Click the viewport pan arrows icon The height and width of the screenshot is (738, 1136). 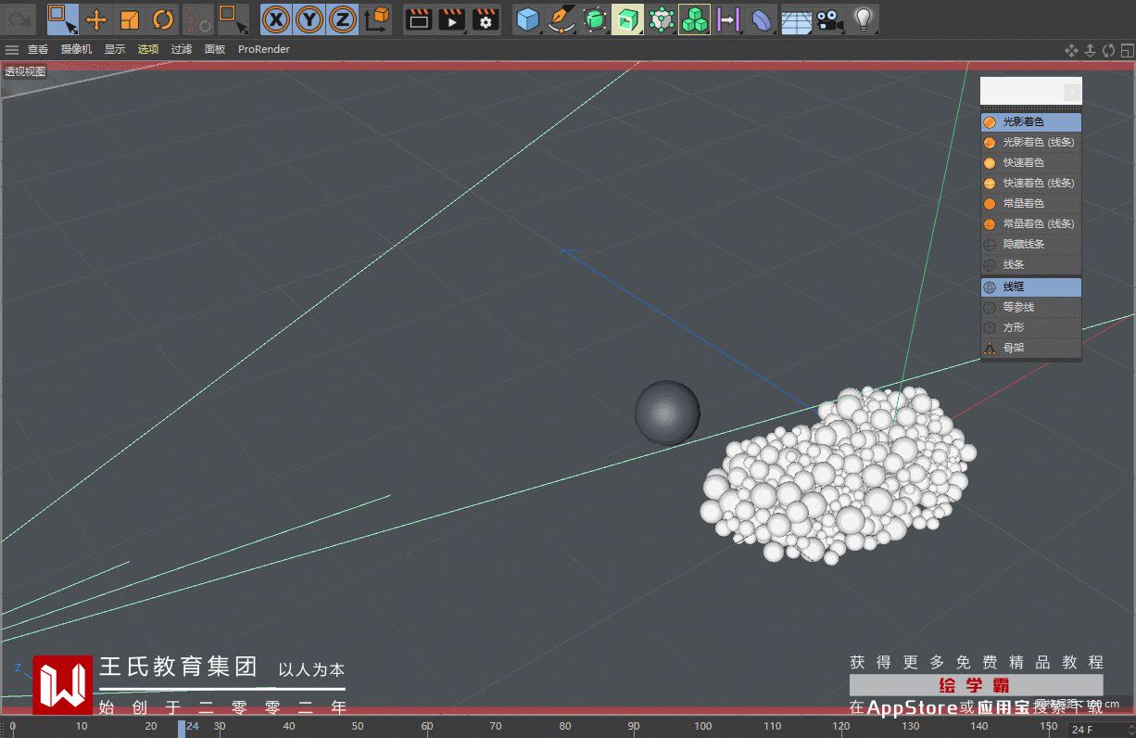click(1071, 50)
